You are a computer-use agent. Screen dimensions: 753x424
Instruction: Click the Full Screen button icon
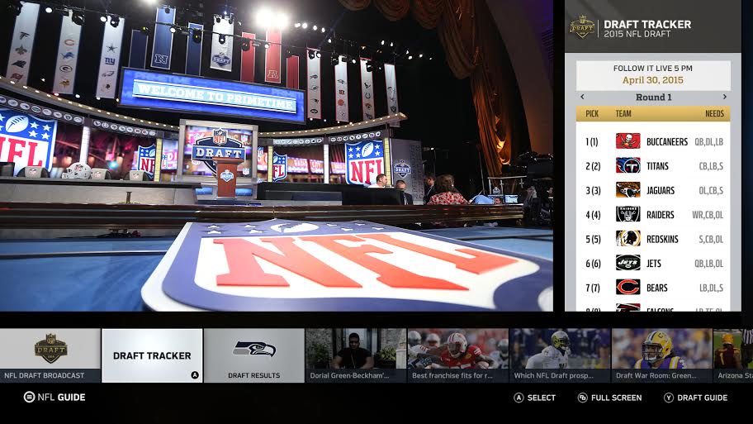tap(583, 398)
